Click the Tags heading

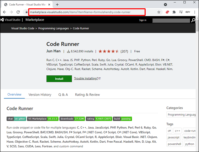[170, 124]
